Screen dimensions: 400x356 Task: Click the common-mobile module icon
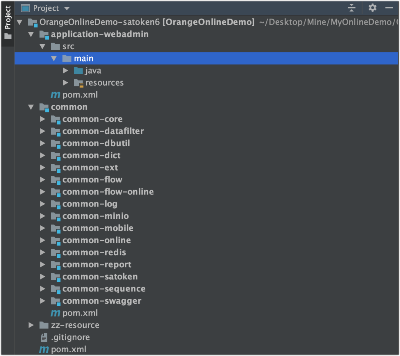pos(55,228)
